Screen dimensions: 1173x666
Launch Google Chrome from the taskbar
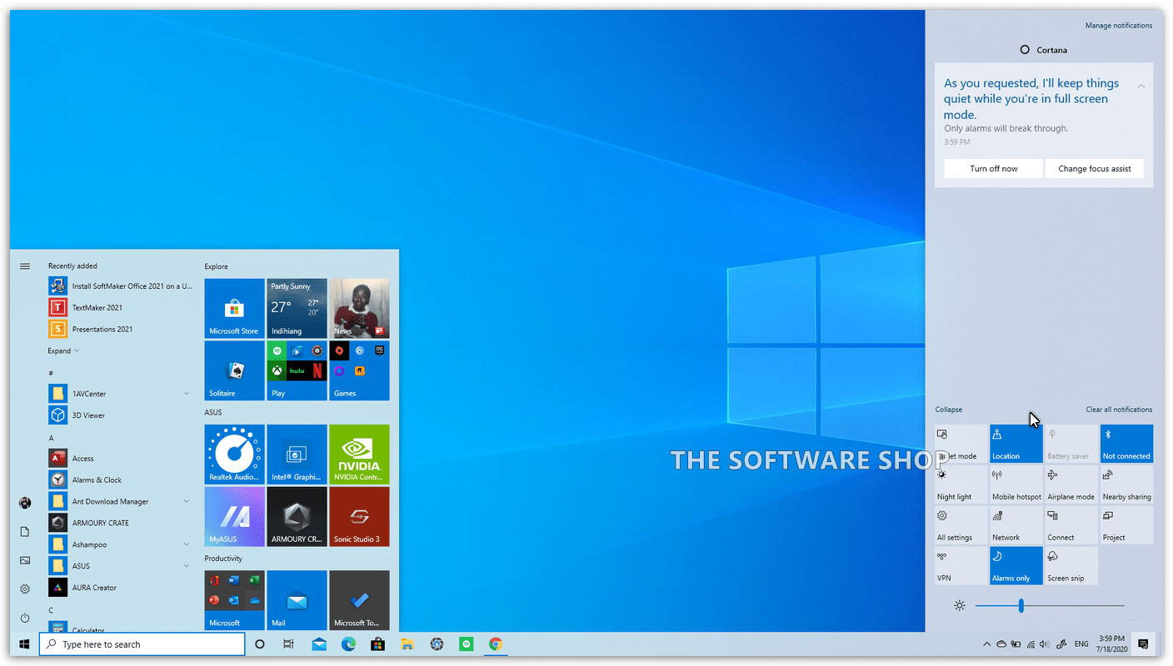(x=496, y=644)
